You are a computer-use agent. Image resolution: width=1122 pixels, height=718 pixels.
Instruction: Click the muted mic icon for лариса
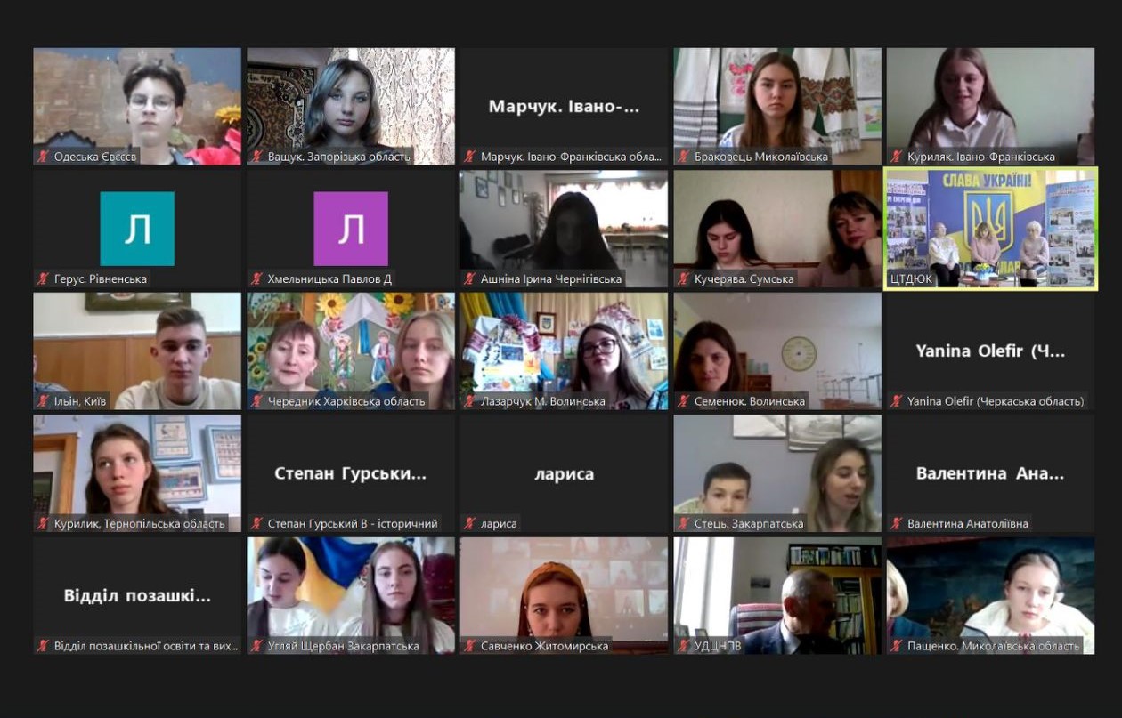point(469,523)
